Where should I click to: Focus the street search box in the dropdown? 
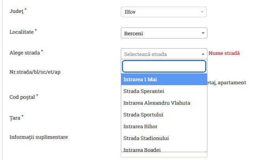[164, 66]
